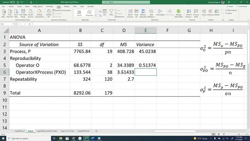The width and height of the screenshot is (250, 141).
Task: Click the Word icon in taskbar
Action: pyautogui.click(x=93, y=138)
